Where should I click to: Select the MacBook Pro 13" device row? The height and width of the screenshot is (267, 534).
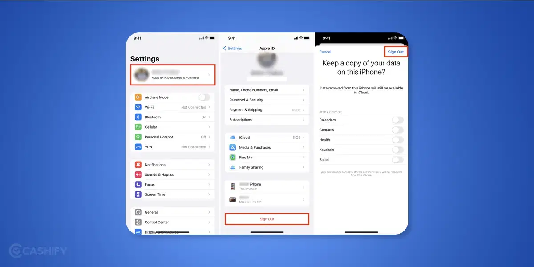pos(267,199)
